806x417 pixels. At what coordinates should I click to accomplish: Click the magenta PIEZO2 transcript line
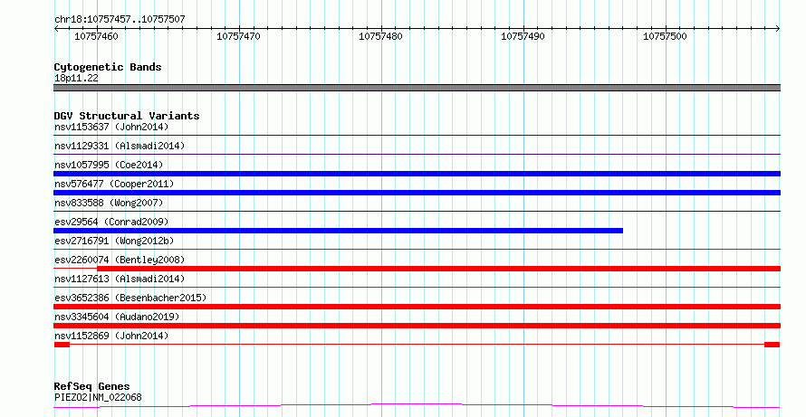tap(417, 406)
